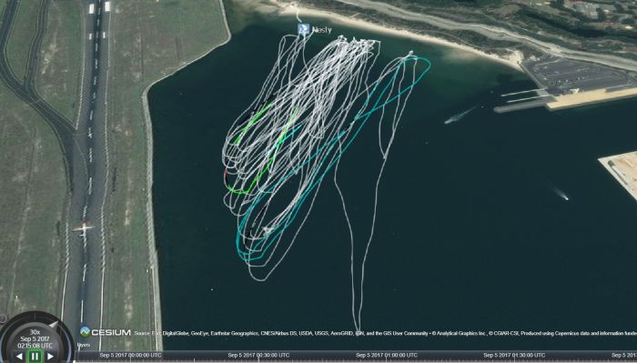Image resolution: width=637 pixels, height=363 pixels.
Task: Select the bright green track segment
Action: [253, 121]
